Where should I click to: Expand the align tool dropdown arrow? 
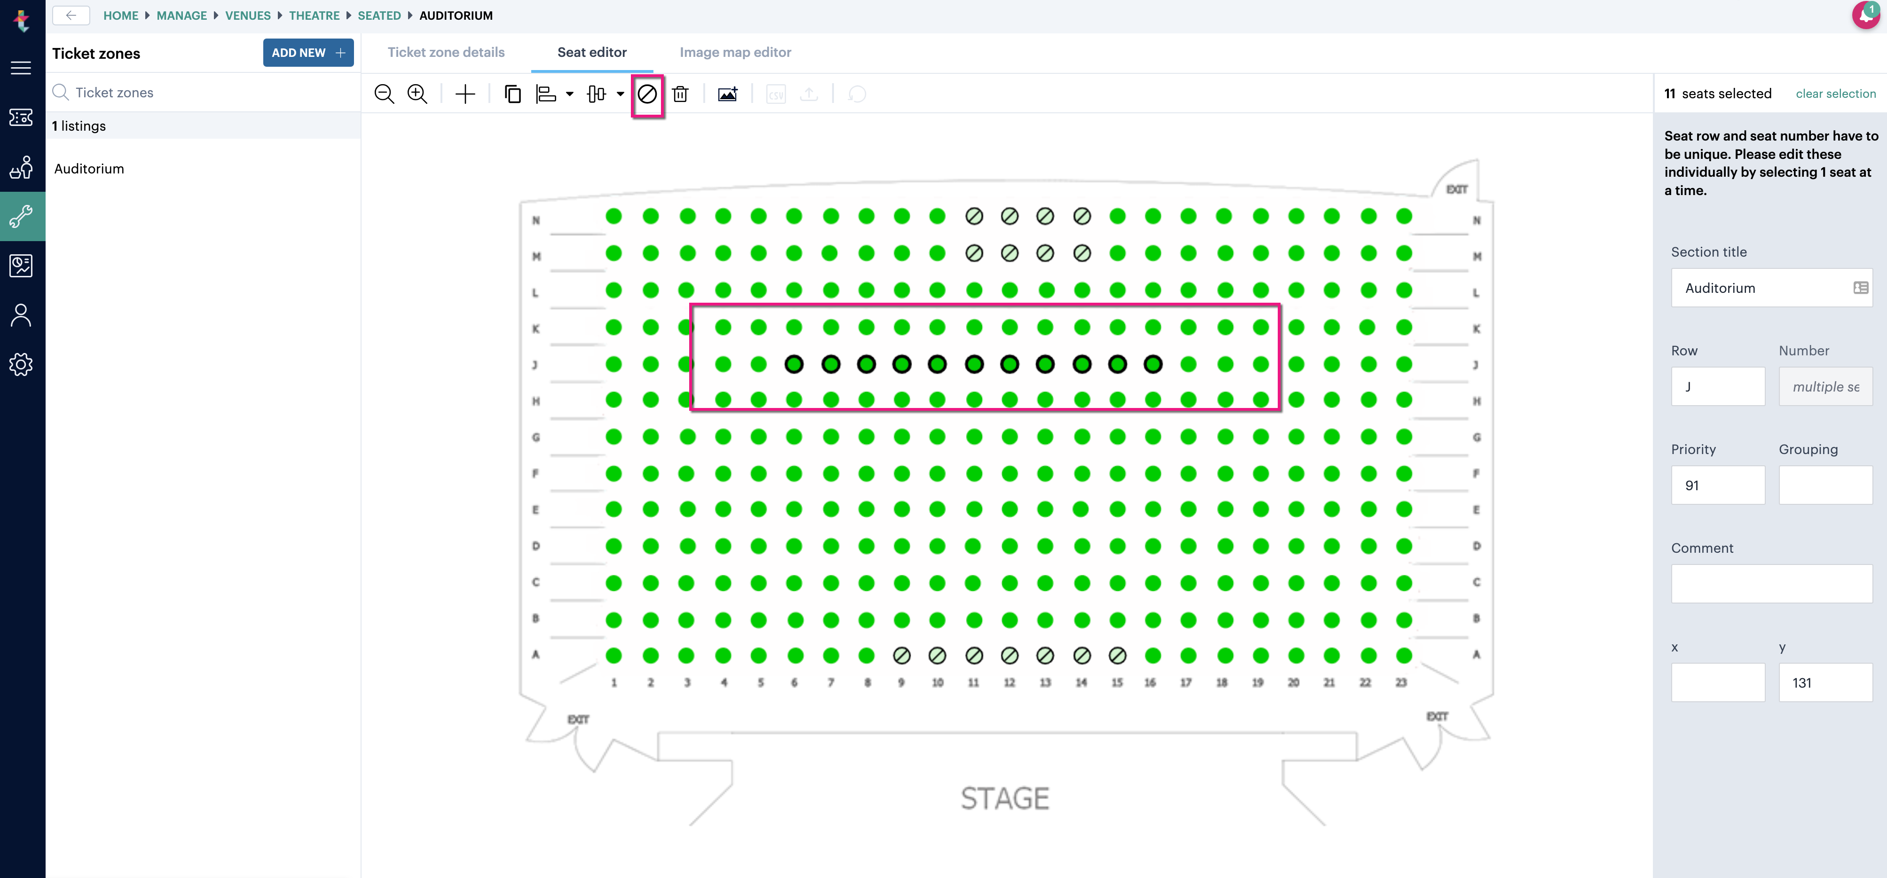[x=570, y=94]
